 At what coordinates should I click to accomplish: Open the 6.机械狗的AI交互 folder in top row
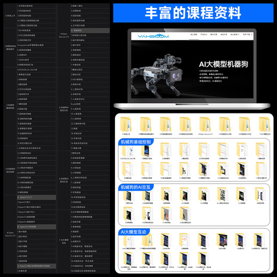point(245,124)
